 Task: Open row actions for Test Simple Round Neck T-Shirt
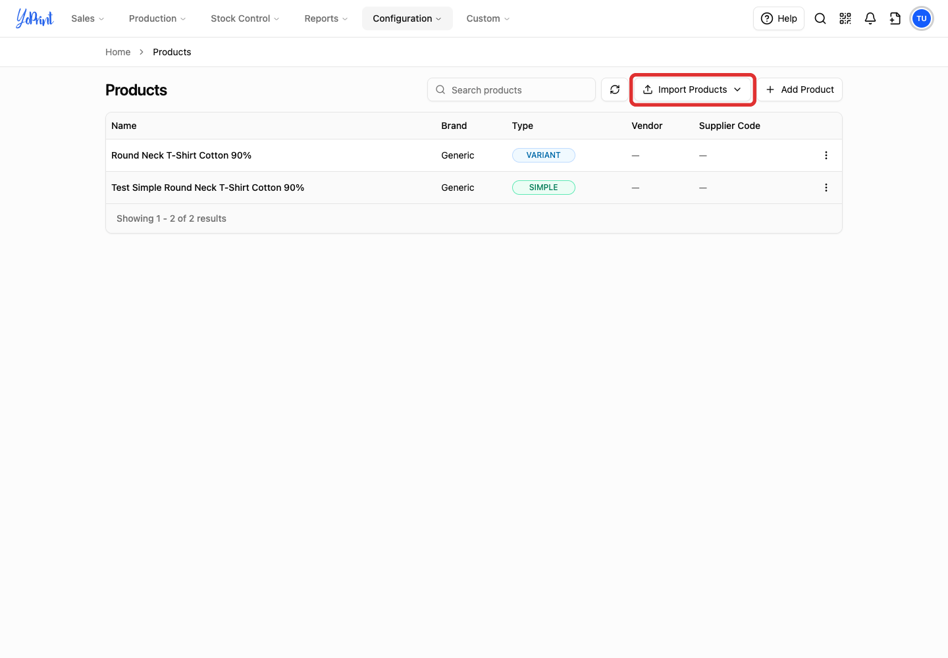click(x=826, y=188)
